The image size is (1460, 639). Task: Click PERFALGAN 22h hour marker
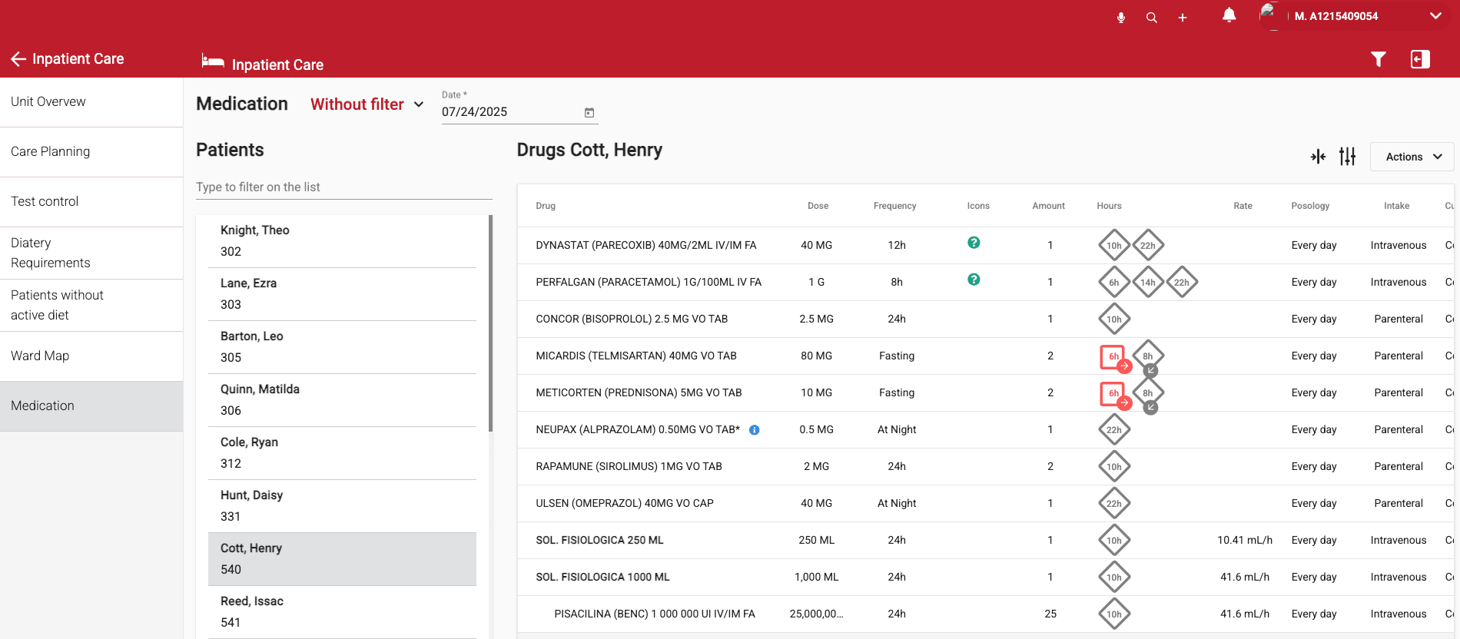pyautogui.click(x=1182, y=283)
